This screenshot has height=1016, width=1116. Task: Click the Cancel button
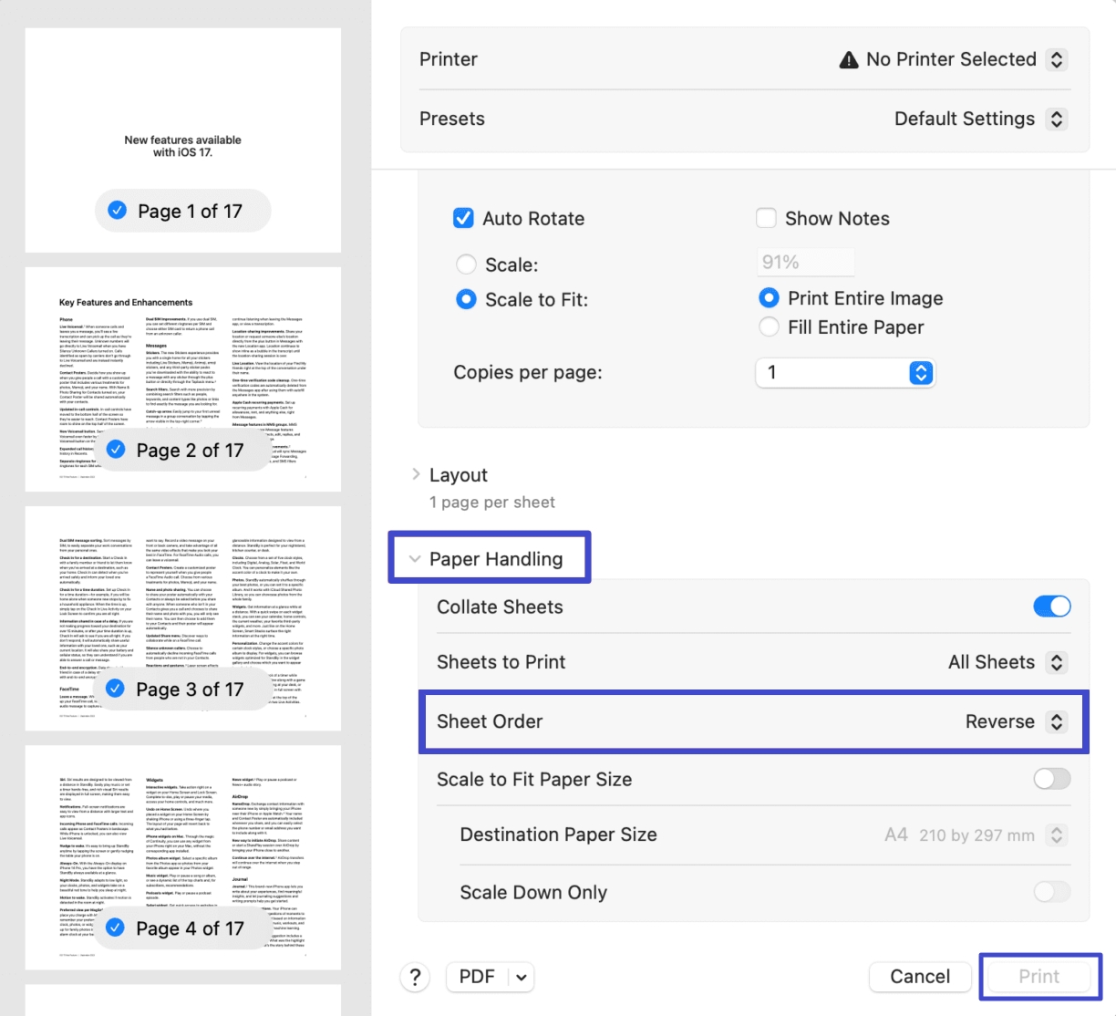point(920,977)
